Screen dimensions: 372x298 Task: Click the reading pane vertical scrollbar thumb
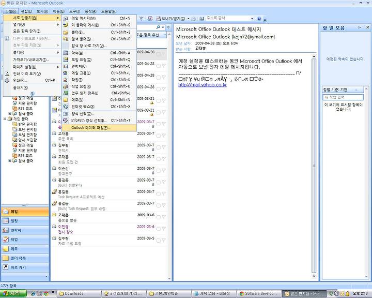(x=314, y=166)
